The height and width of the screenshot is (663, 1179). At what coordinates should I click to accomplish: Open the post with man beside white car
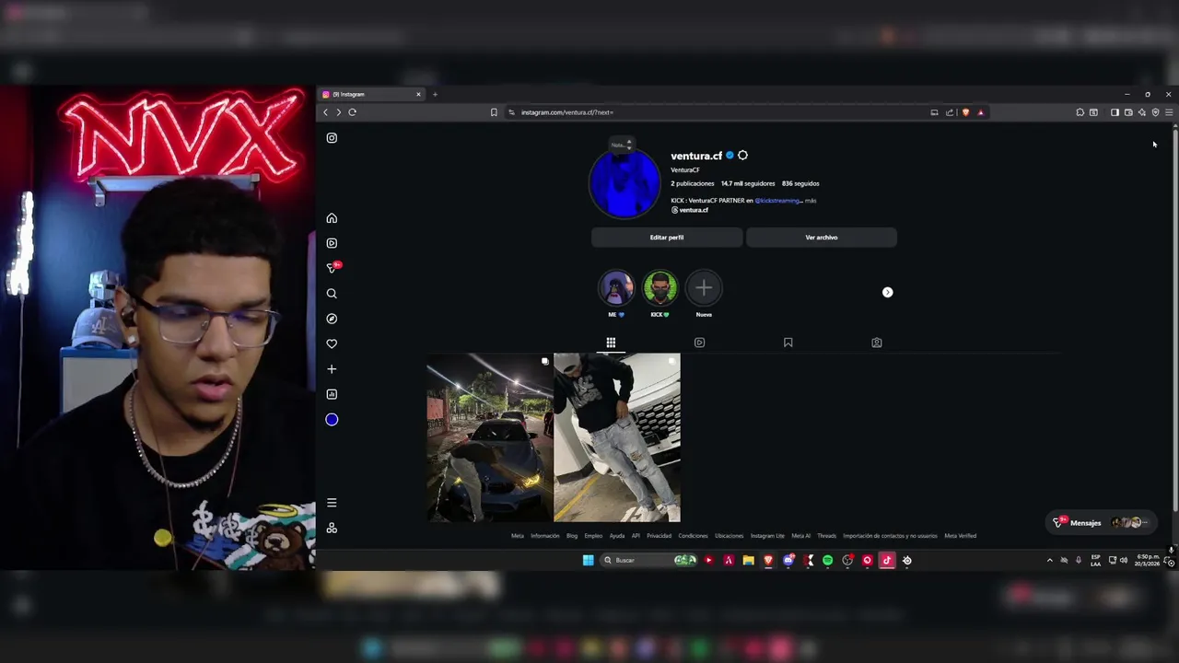(x=617, y=437)
